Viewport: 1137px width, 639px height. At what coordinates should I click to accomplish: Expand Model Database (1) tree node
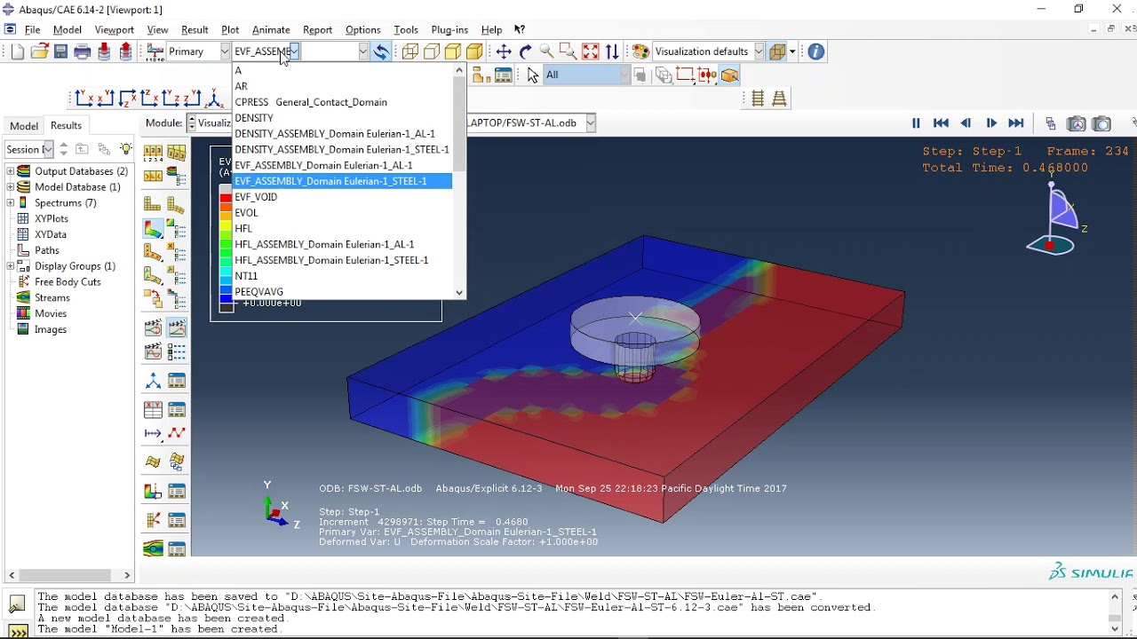tap(11, 187)
